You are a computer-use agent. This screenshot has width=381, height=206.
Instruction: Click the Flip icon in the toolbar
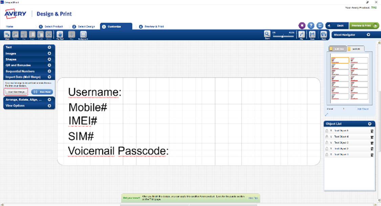click(x=301, y=34)
